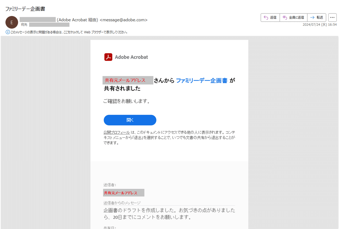This screenshot has width=339, height=229.
Task: Select the sender address message@adobe.com
Action: coord(124,20)
